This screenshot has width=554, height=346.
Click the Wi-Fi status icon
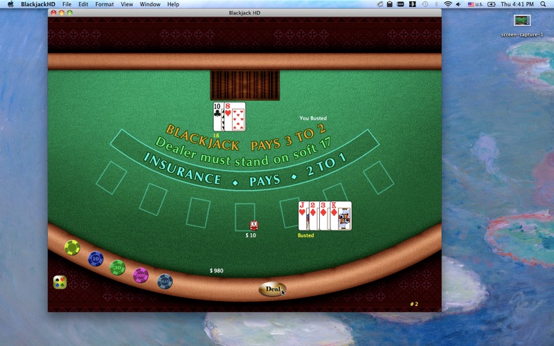click(447, 4)
